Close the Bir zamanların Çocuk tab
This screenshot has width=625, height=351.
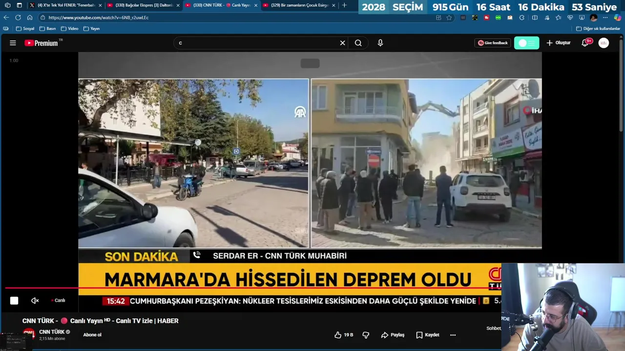click(x=333, y=5)
